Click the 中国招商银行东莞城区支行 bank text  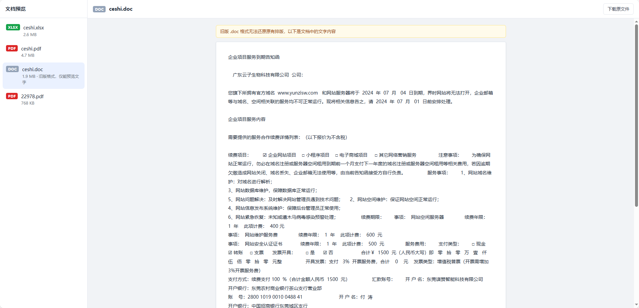point(280,306)
